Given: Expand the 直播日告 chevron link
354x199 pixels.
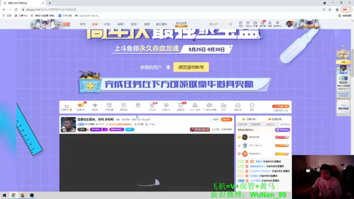Looking at the screenshot, I should pyautogui.click(x=276, y=119).
